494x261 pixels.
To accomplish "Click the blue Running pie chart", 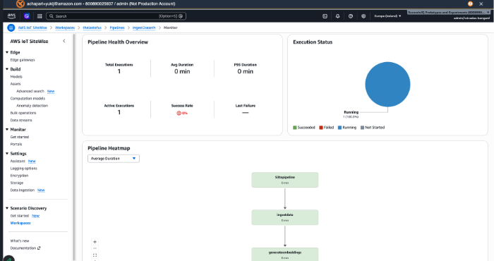I will (x=387, y=85).
